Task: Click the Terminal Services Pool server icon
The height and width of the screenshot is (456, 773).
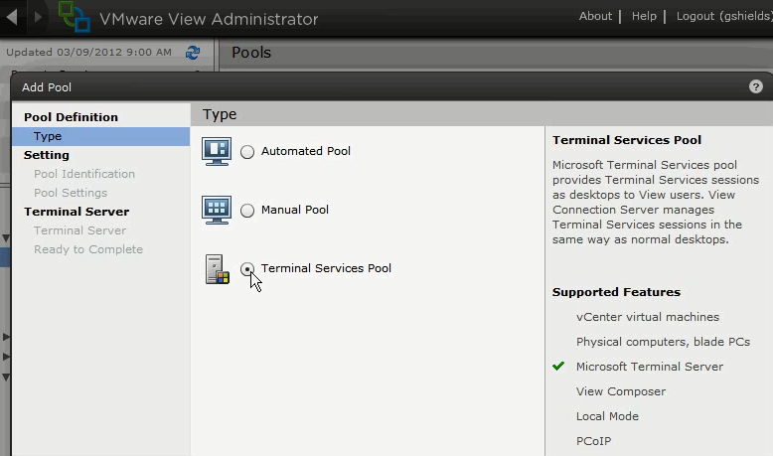Action: tap(218, 269)
